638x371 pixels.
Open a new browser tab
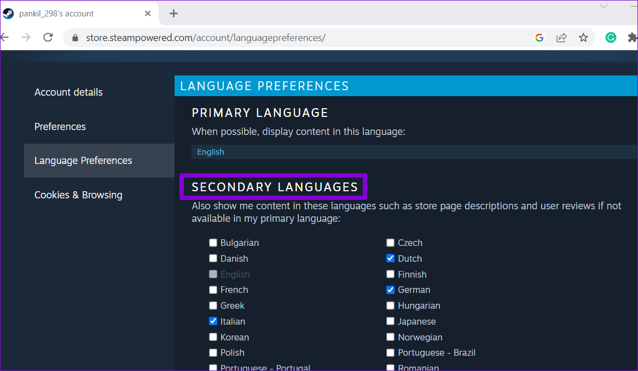click(x=173, y=13)
